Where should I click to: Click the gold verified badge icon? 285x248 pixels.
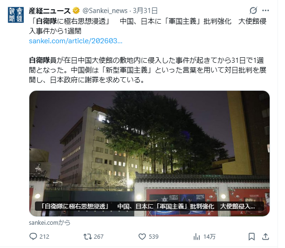point(76,11)
